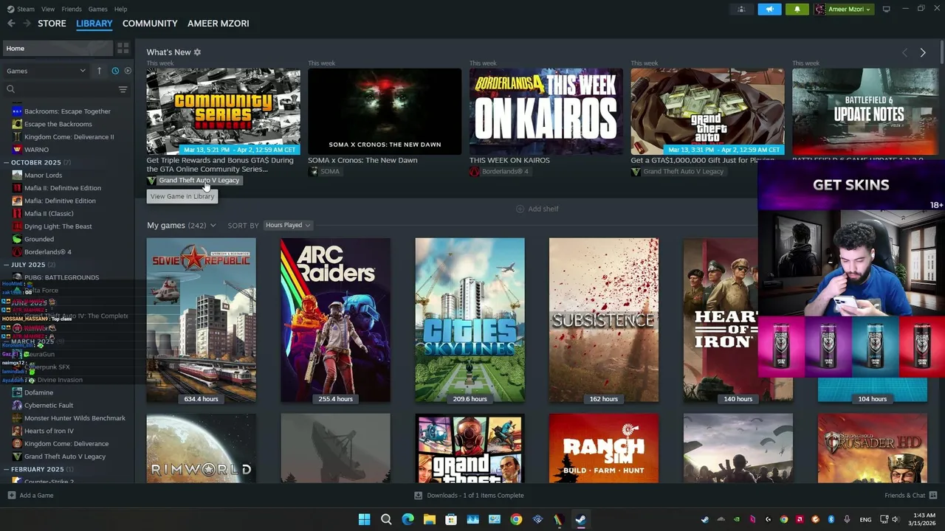This screenshot has height=531, width=945.
Task: Go to the COMMUNITY tab
Action: (x=150, y=24)
